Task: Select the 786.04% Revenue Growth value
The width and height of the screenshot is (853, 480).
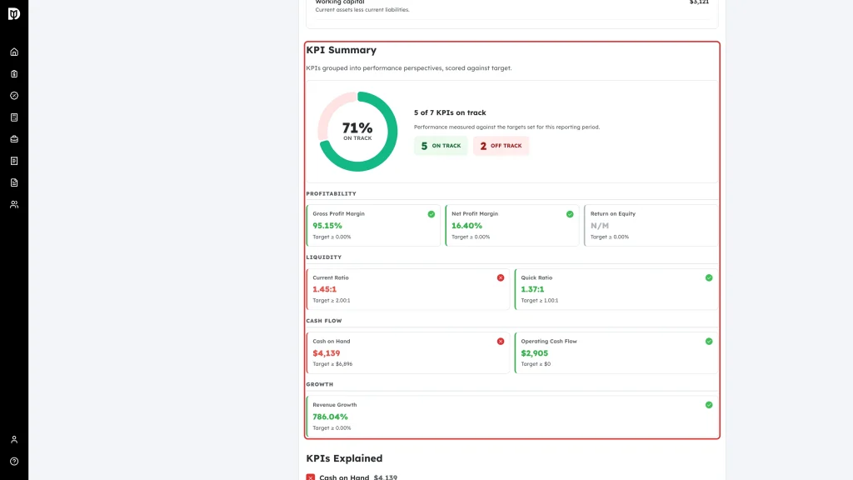Action: pyautogui.click(x=330, y=417)
